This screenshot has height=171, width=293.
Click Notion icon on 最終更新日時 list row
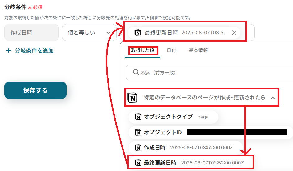click(x=138, y=163)
